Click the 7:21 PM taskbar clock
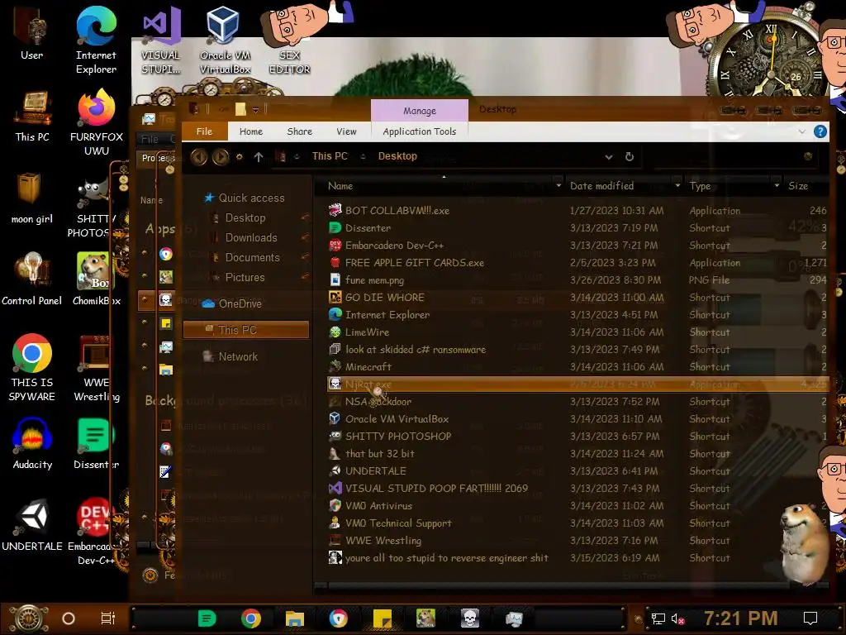This screenshot has height=635, width=846. click(740, 618)
